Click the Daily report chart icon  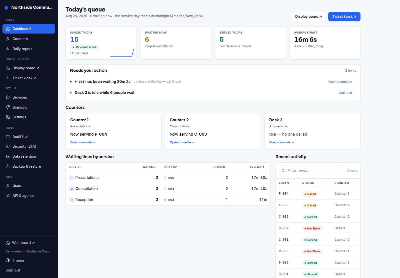pos(8,49)
